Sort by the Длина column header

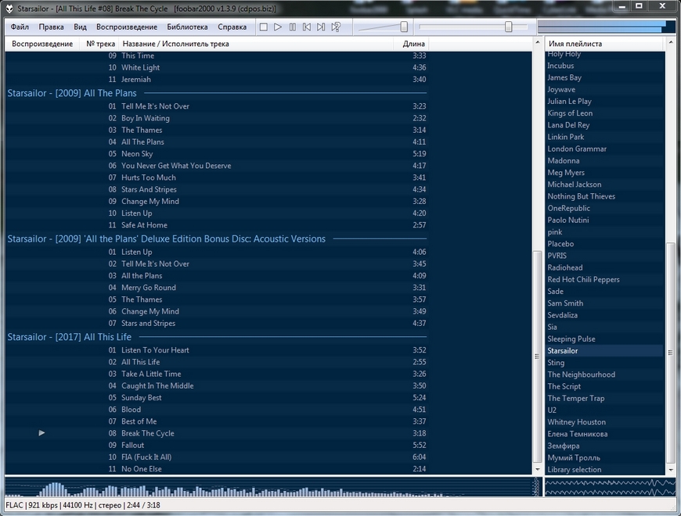click(411, 44)
